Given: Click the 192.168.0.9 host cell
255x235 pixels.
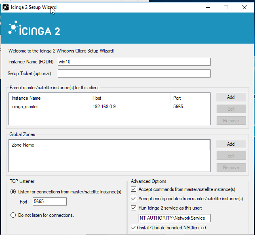Looking at the screenshot, I should 104,107.
